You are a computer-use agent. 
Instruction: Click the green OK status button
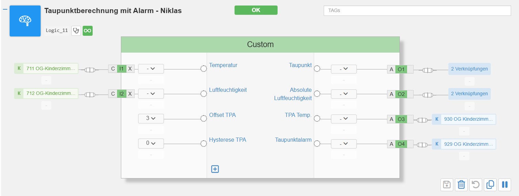[256, 10]
